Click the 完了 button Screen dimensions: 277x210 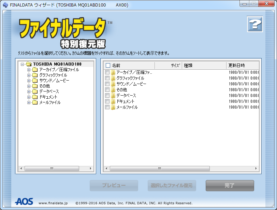pyautogui.click(x=230, y=186)
